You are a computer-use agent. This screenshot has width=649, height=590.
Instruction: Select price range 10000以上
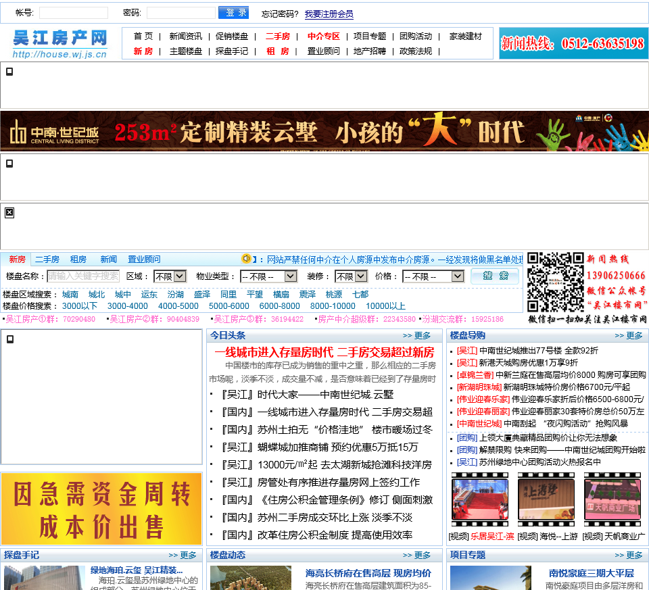coord(385,306)
